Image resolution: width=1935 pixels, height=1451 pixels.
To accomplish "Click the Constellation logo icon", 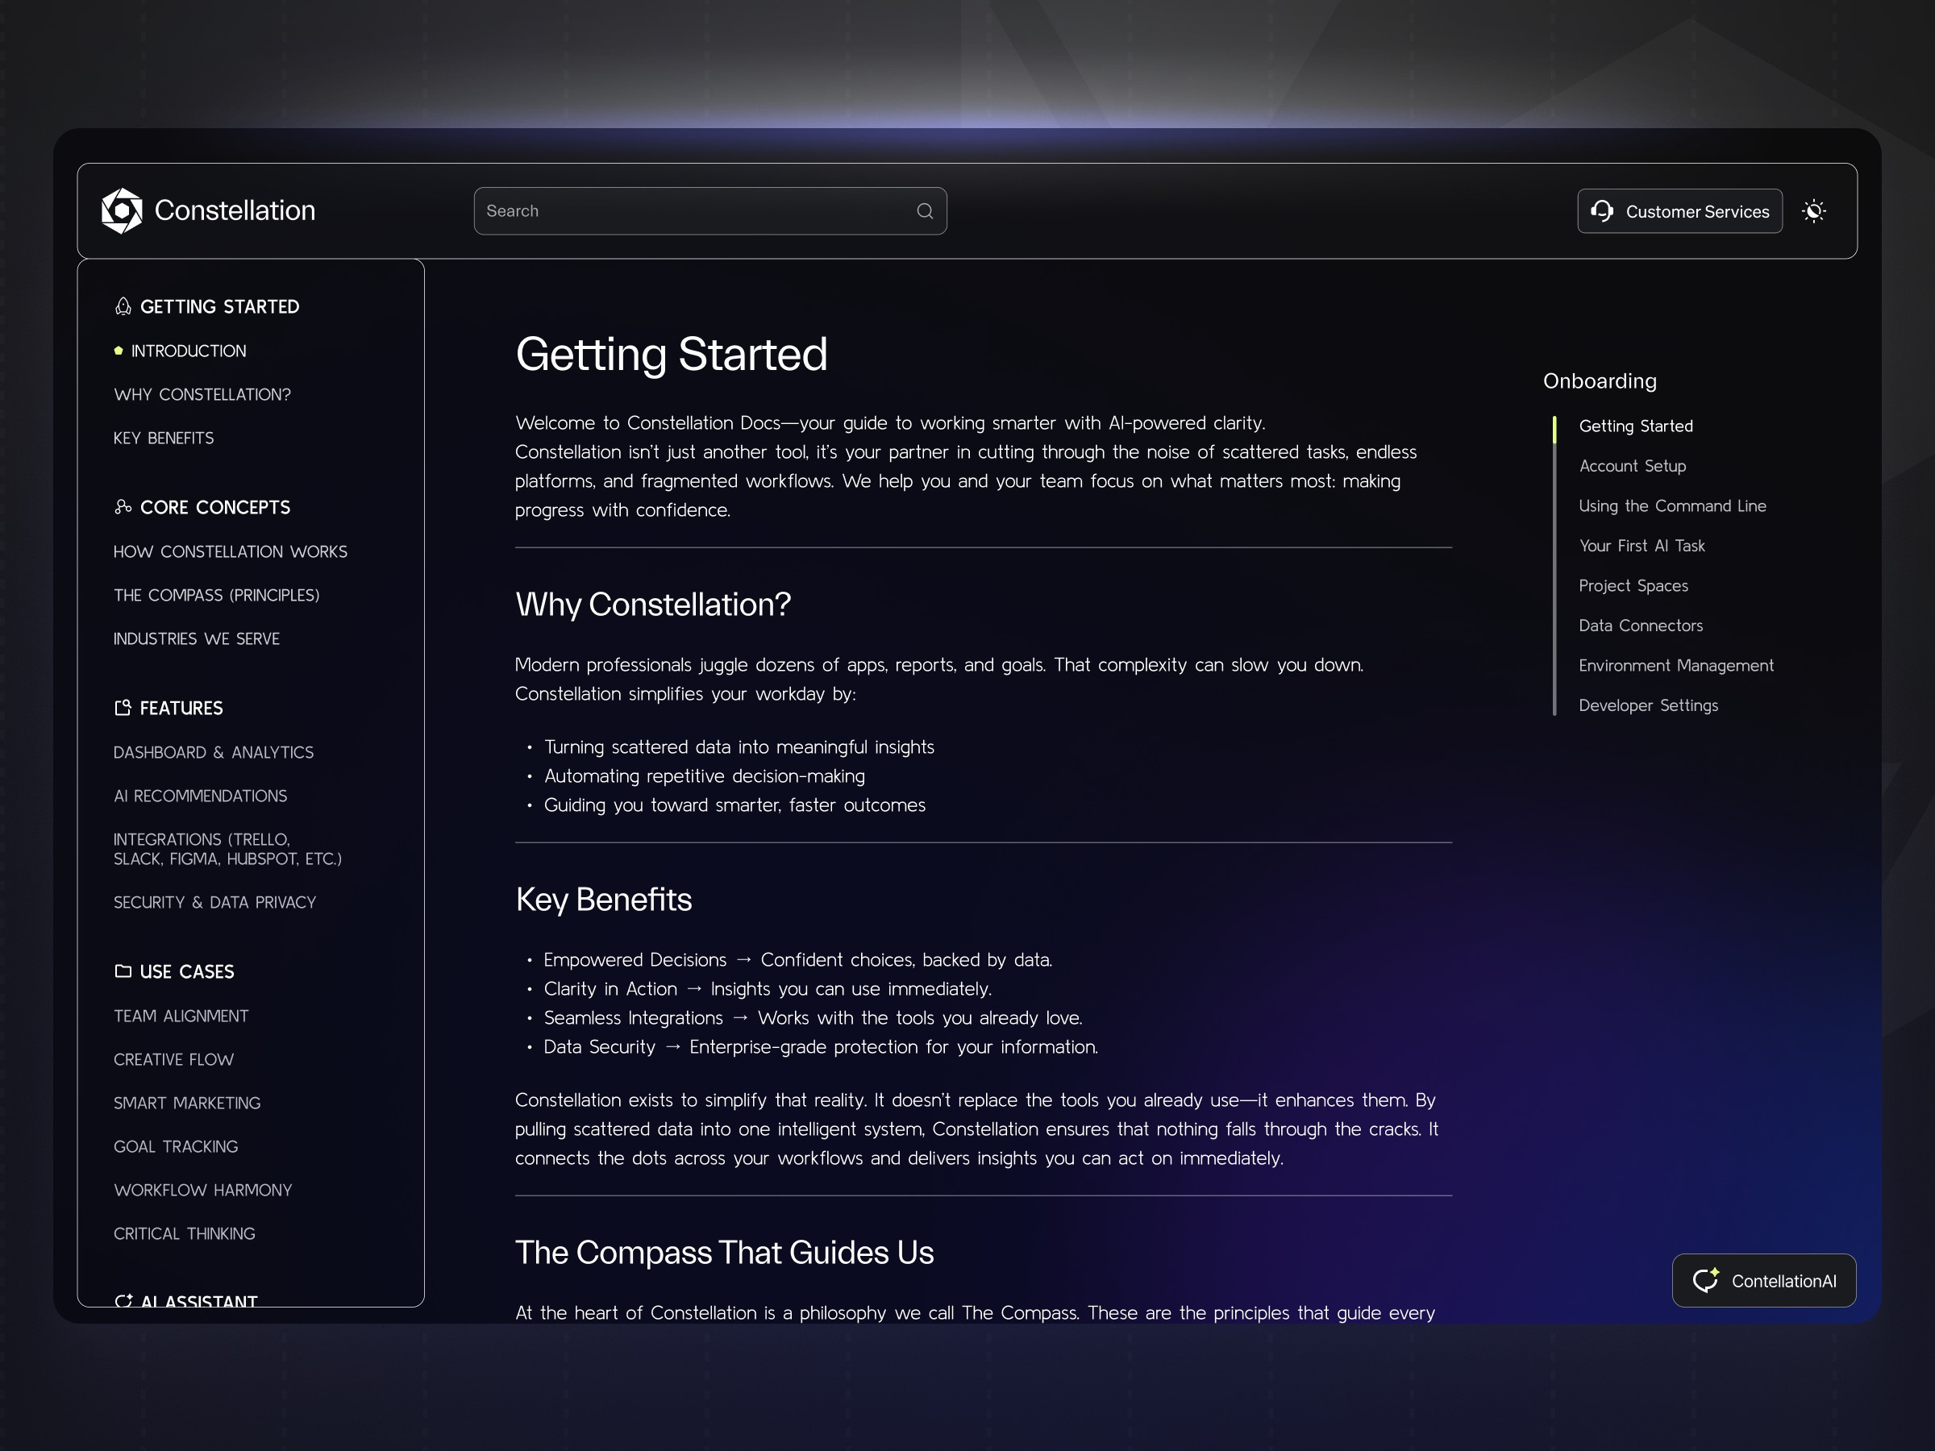I will tap(123, 210).
